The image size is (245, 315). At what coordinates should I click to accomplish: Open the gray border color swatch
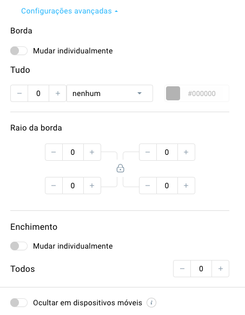[x=173, y=93]
